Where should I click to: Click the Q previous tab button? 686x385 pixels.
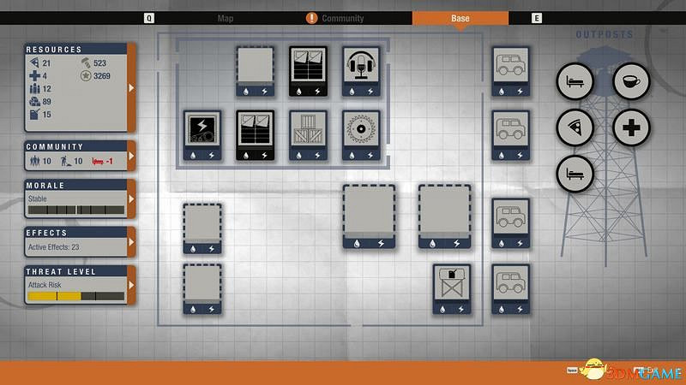pos(149,18)
